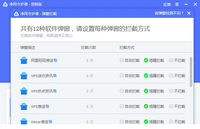Viewport: 200px width, 129px height.
Task: Open 有弹窗检测不到？ help link
Action: point(169,13)
